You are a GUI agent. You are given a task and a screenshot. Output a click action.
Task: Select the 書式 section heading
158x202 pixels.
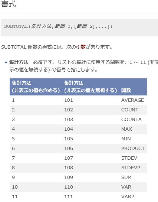pos(9,4)
